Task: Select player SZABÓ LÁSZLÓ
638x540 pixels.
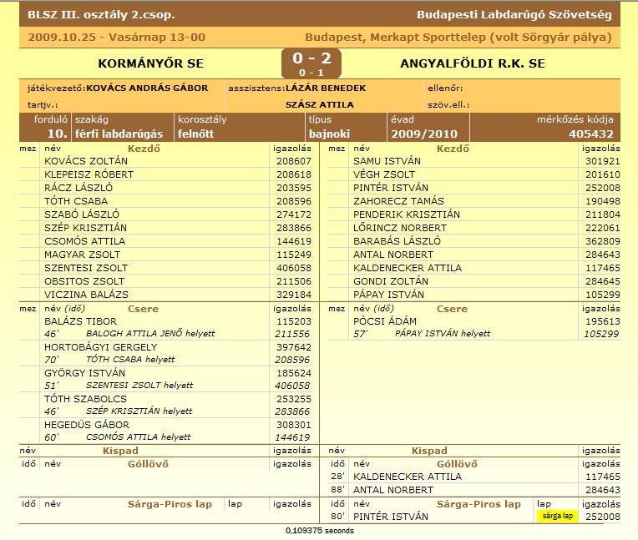Action: pyautogui.click(x=82, y=214)
